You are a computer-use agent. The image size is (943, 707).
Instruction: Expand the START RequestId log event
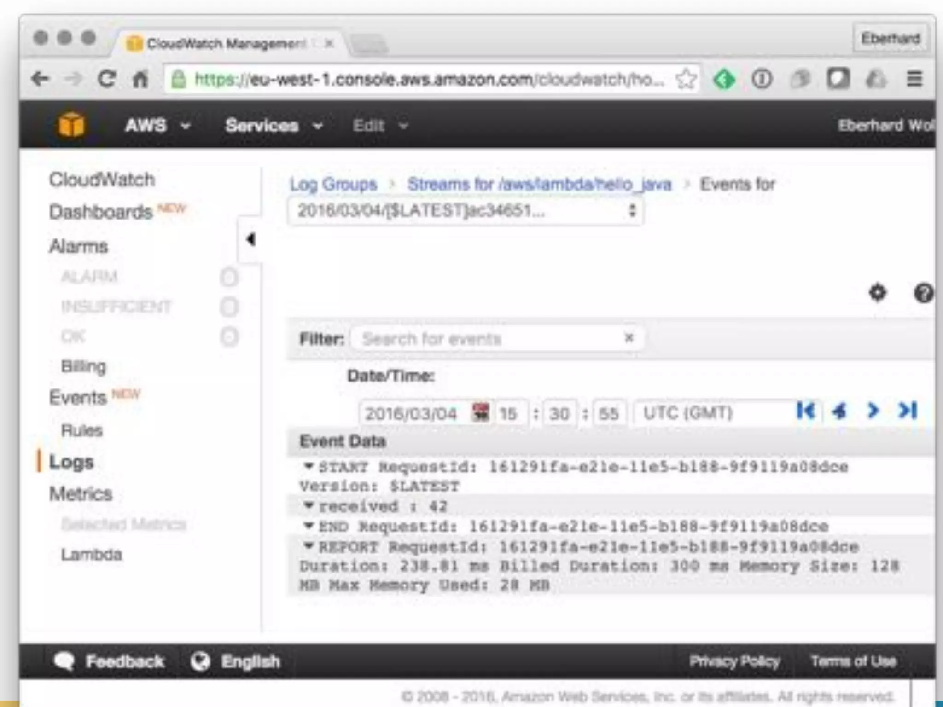pyautogui.click(x=309, y=466)
